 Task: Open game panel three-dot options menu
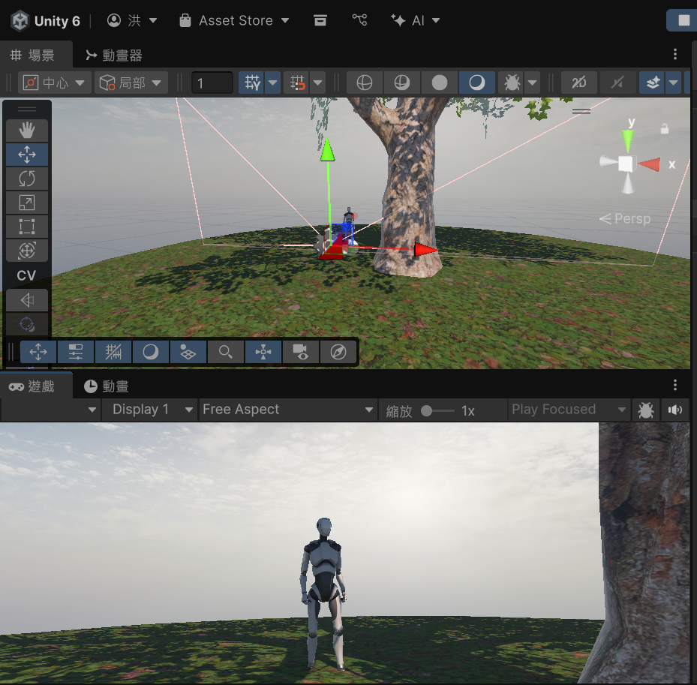click(675, 385)
